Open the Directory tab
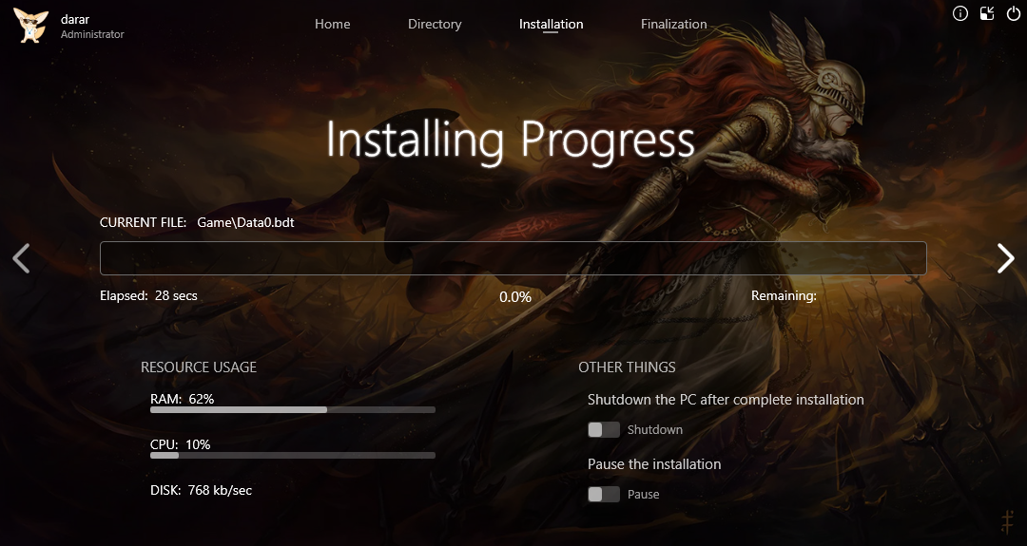Viewport: 1027px width, 546px height. [435, 24]
